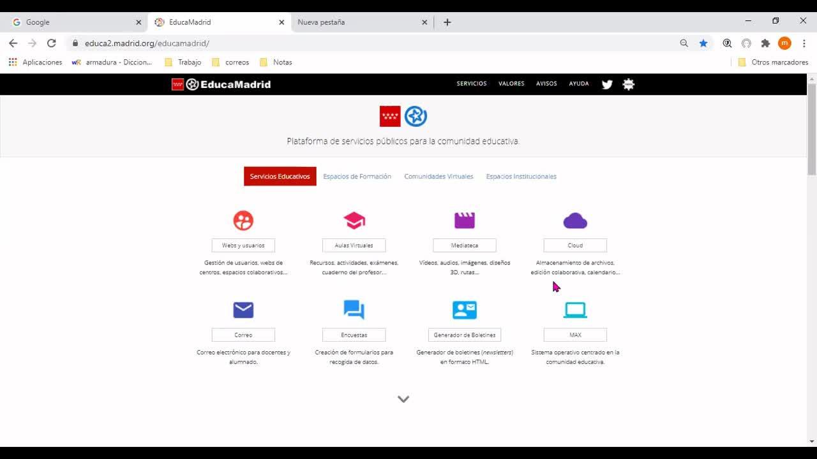Viewport: 817px width, 459px height.
Task: Close the Google browser tab
Action: click(139, 22)
